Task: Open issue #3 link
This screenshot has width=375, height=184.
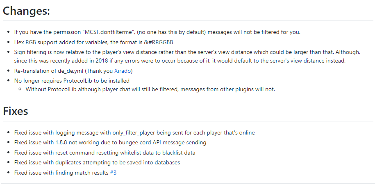Action: [113, 173]
